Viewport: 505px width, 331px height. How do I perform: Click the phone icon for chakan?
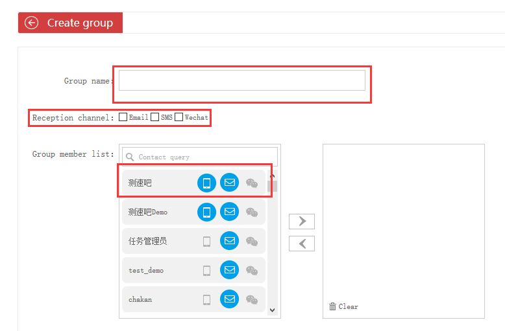tap(206, 299)
